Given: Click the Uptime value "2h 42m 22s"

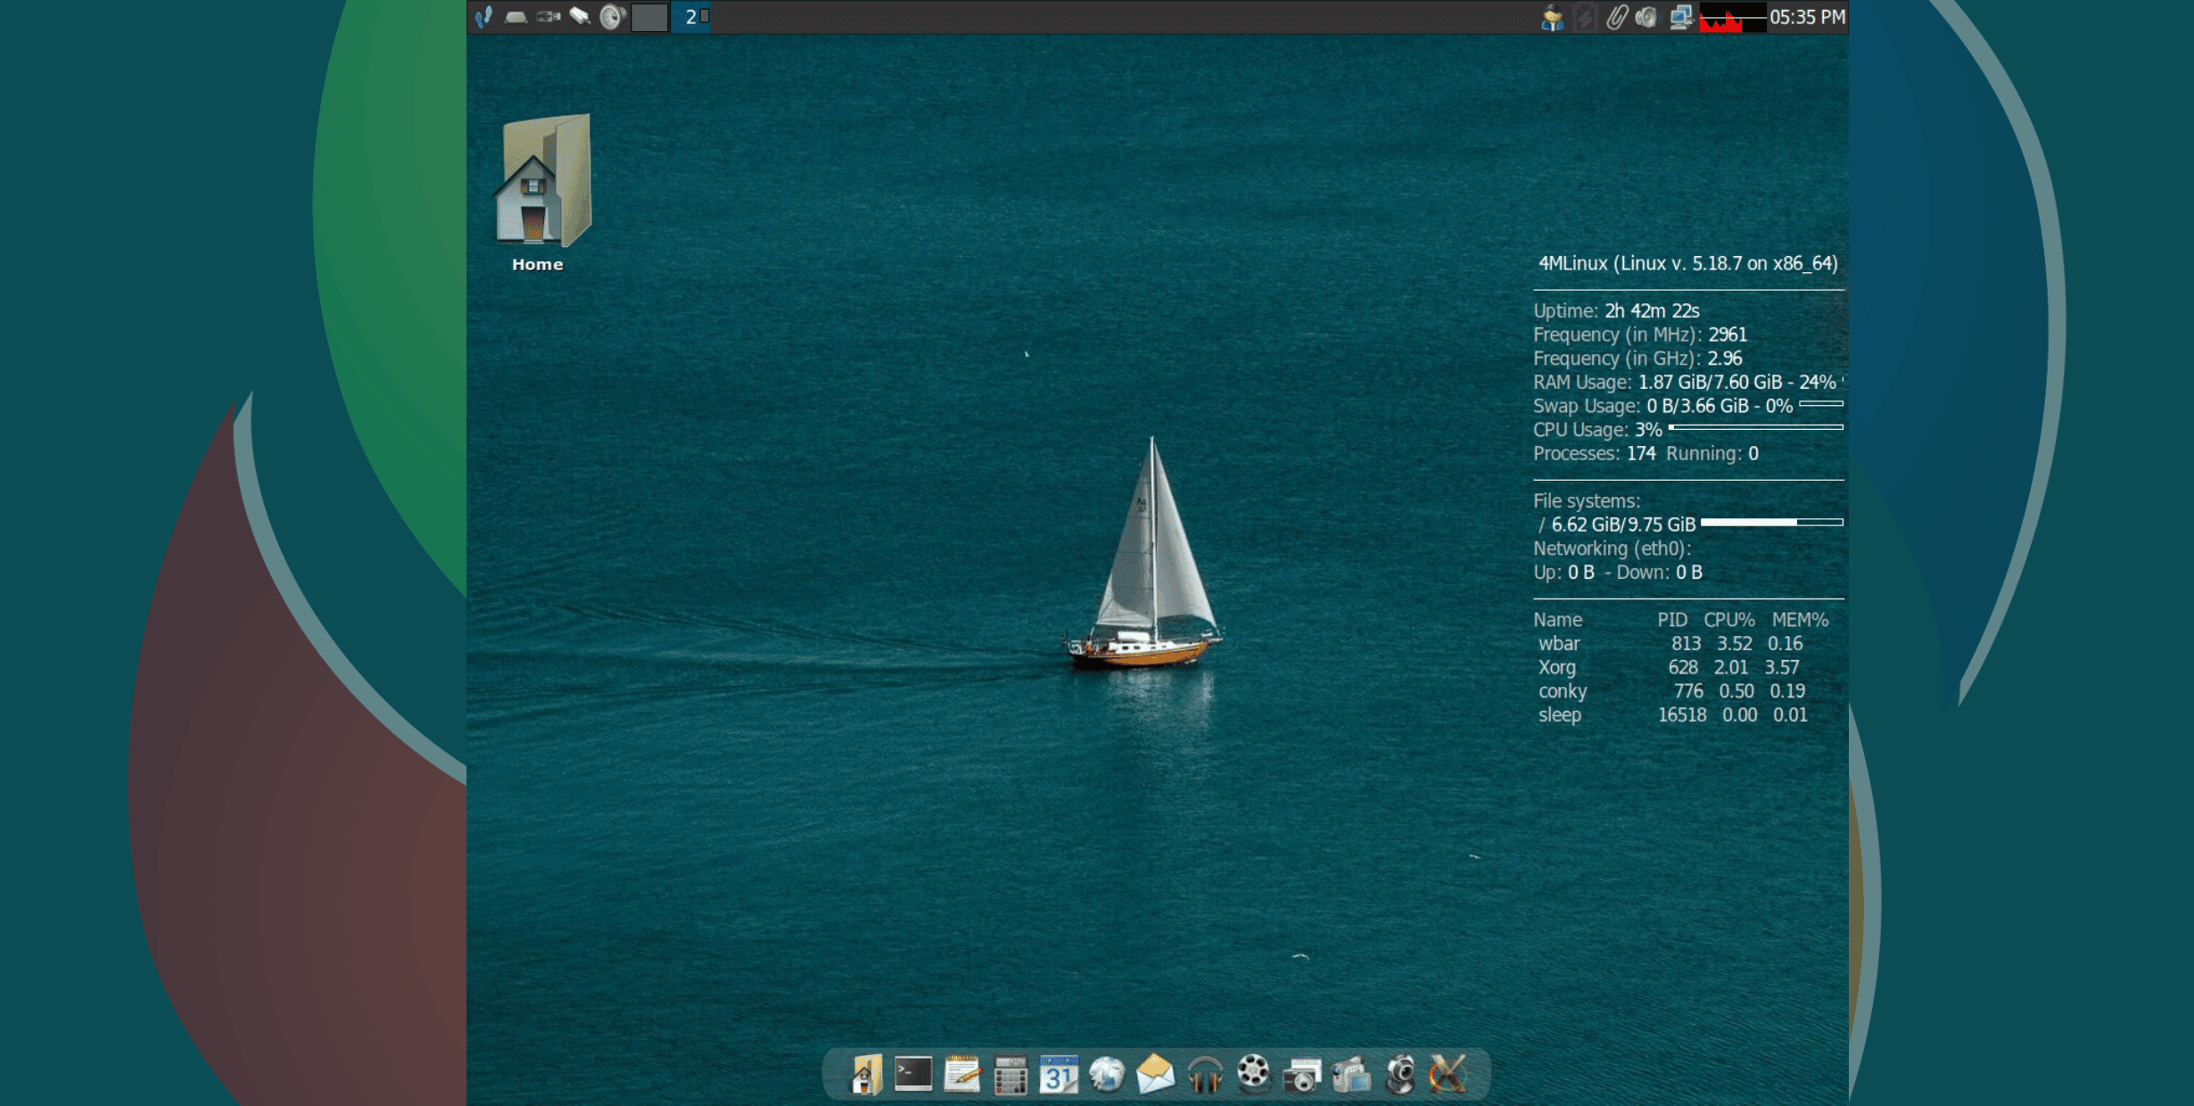Looking at the screenshot, I should pyautogui.click(x=1652, y=310).
